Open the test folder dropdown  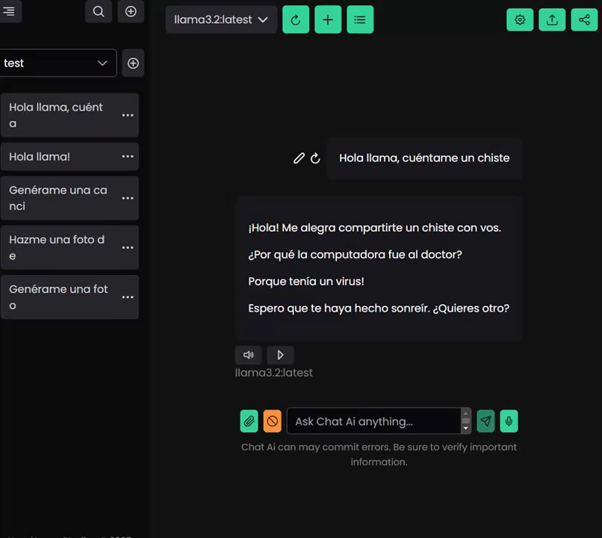57,64
